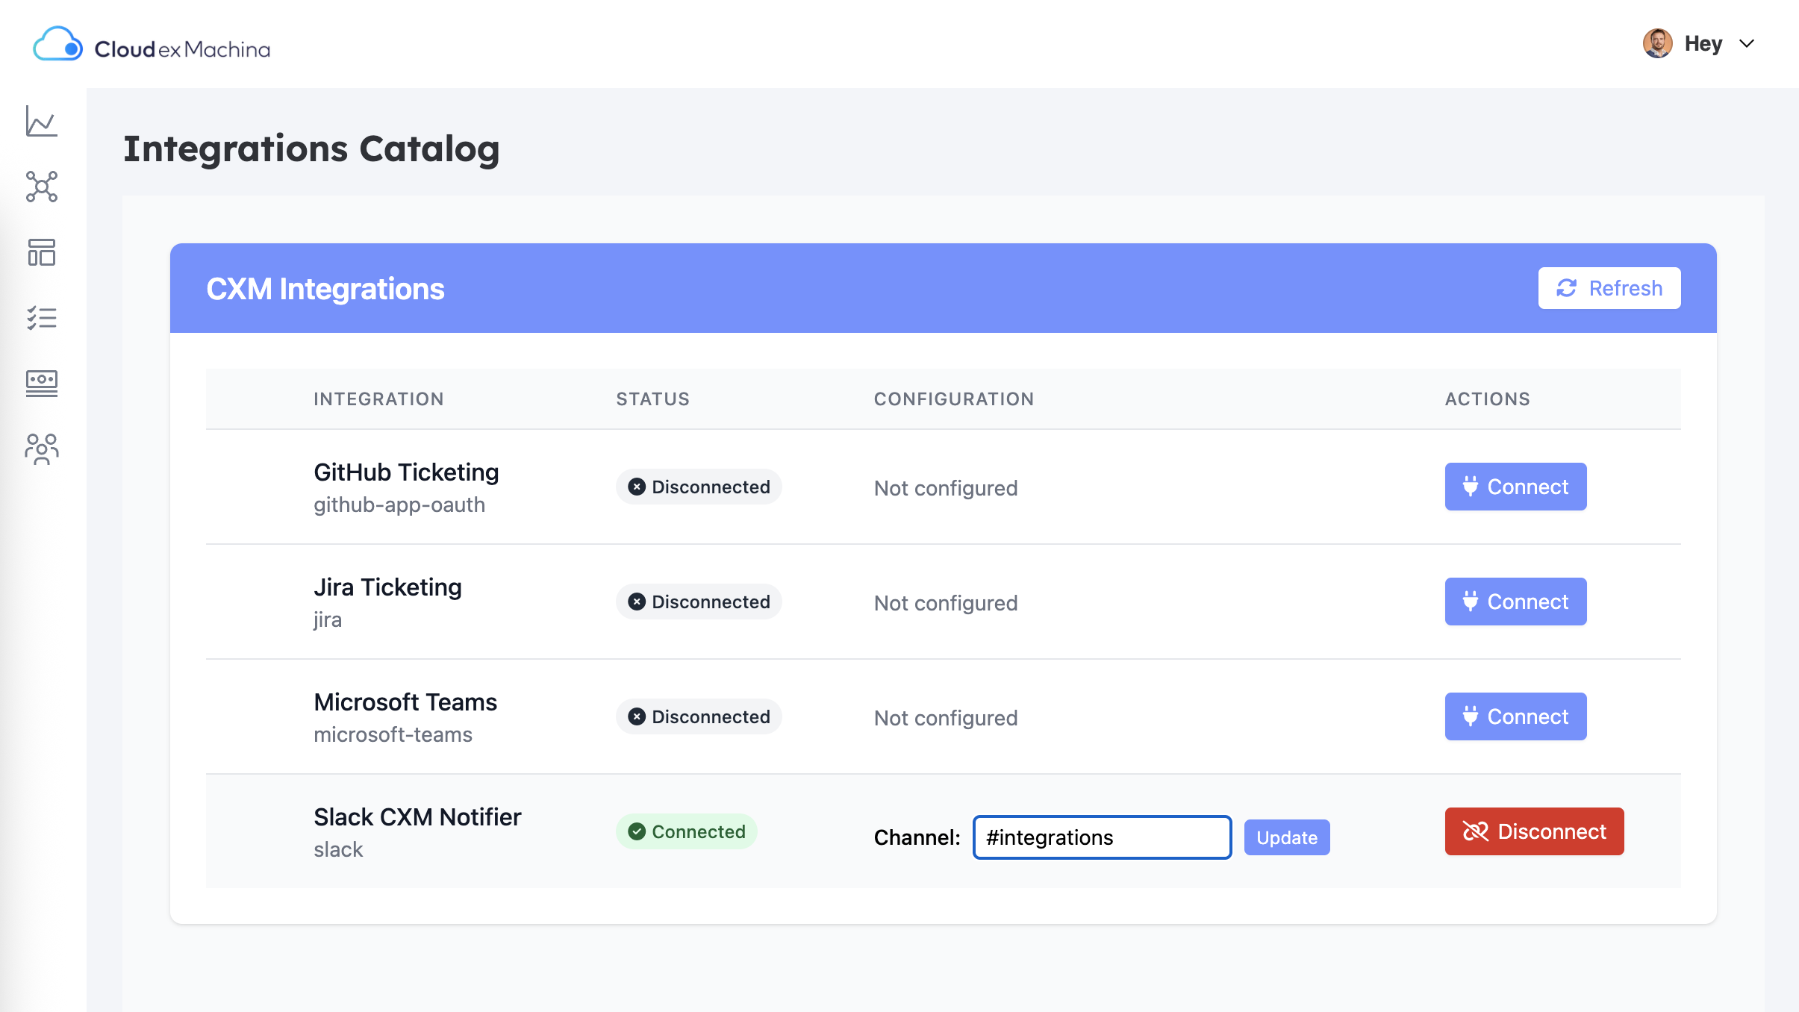The height and width of the screenshot is (1012, 1799).
Task: Click the github-app-oauth identifier text
Action: click(399, 505)
